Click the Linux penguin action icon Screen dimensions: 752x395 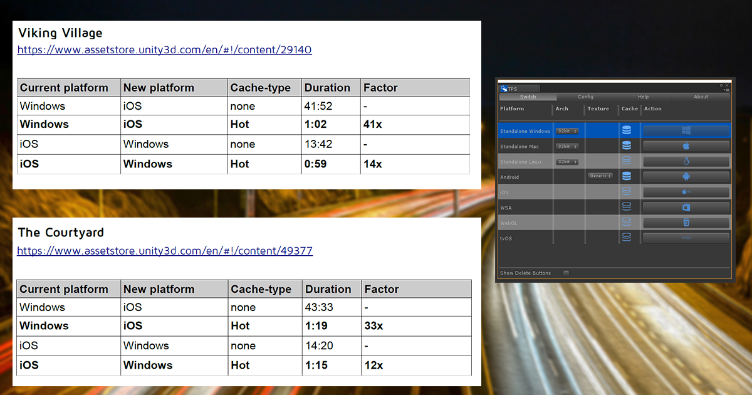tap(686, 162)
